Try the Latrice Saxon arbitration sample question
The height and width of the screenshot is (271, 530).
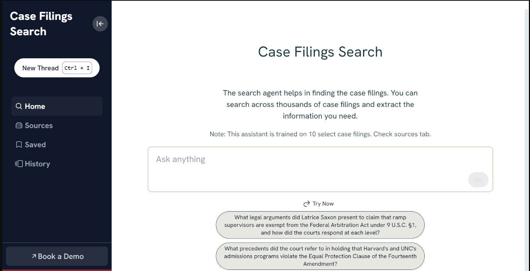320,225
